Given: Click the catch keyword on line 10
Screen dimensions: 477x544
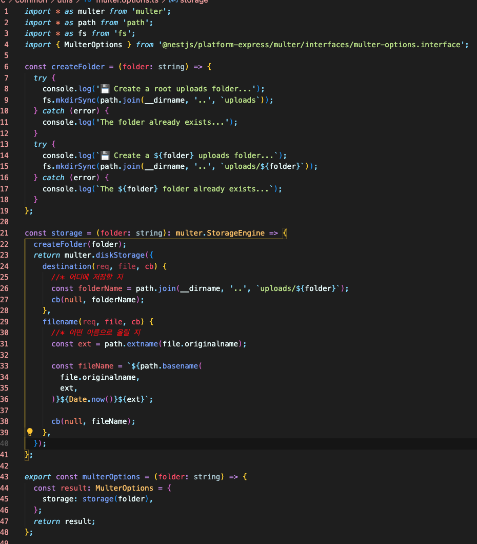Looking at the screenshot, I should click(53, 111).
